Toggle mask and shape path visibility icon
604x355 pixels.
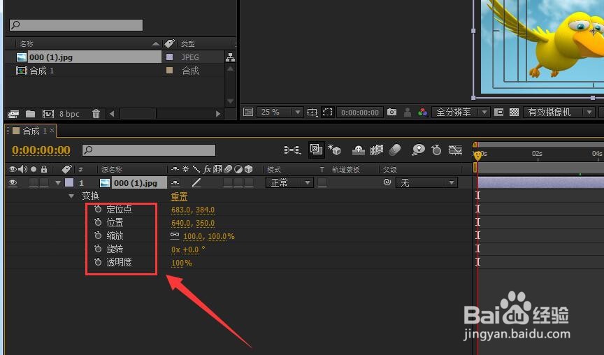[x=328, y=112]
